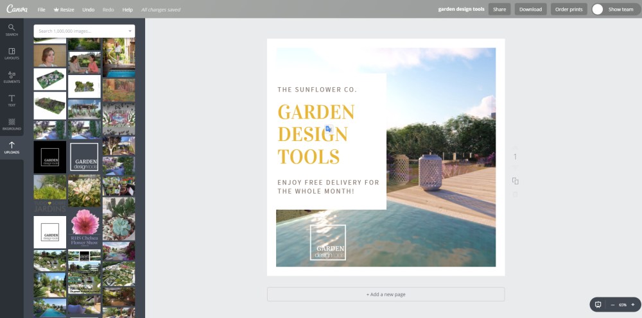Zoom out with the minus button

tap(612, 304)
